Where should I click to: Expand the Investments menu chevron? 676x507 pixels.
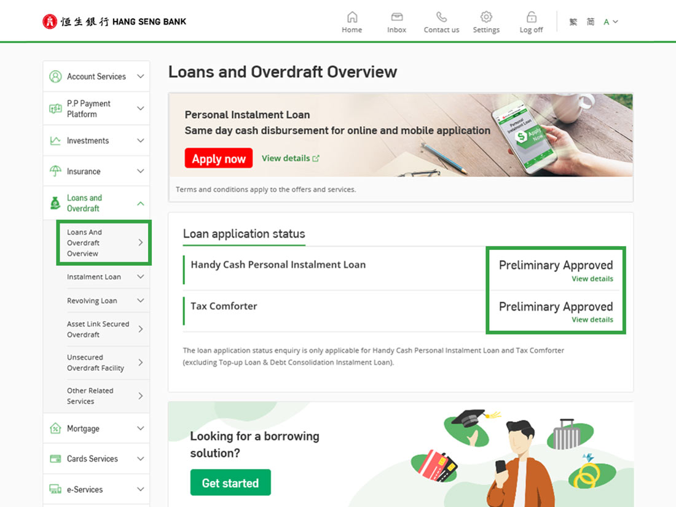coord(141,141)
